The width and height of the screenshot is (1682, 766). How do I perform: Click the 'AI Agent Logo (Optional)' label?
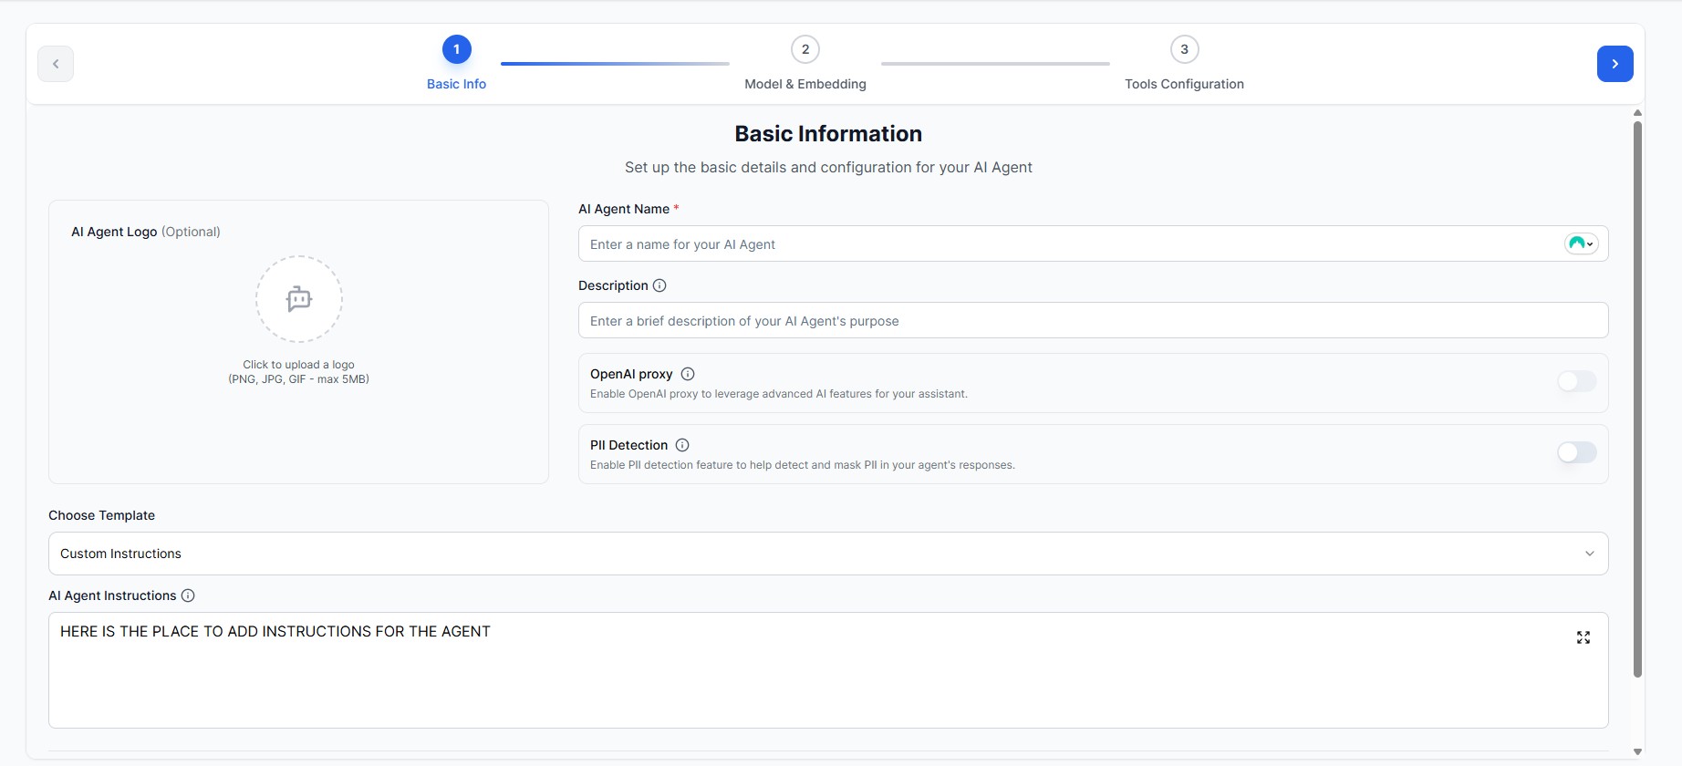click(x=146, y=232)
